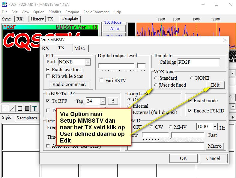Open PTT Port dropdown

[88, 62]
